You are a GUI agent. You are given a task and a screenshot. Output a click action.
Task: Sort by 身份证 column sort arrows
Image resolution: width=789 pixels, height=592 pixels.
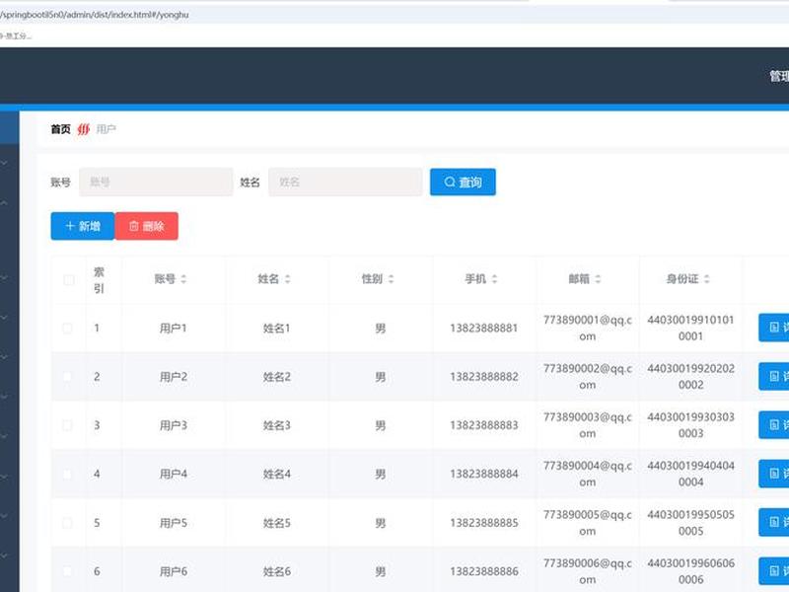click(707, 279)
